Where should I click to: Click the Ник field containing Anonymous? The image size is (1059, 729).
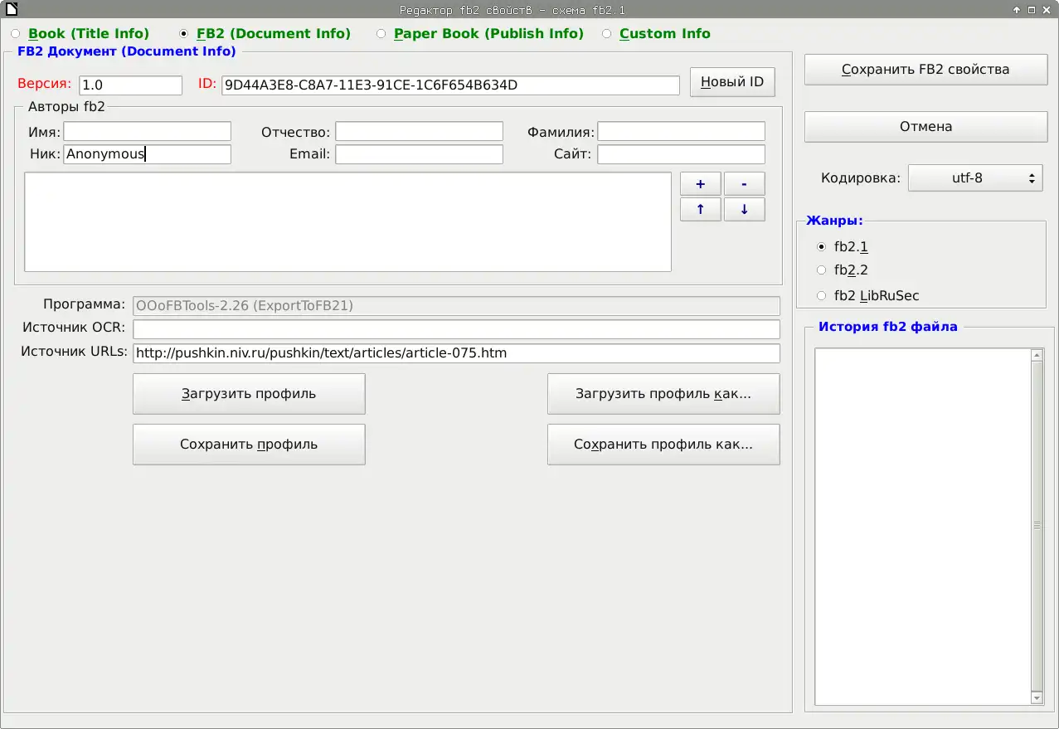click(148, 154)
